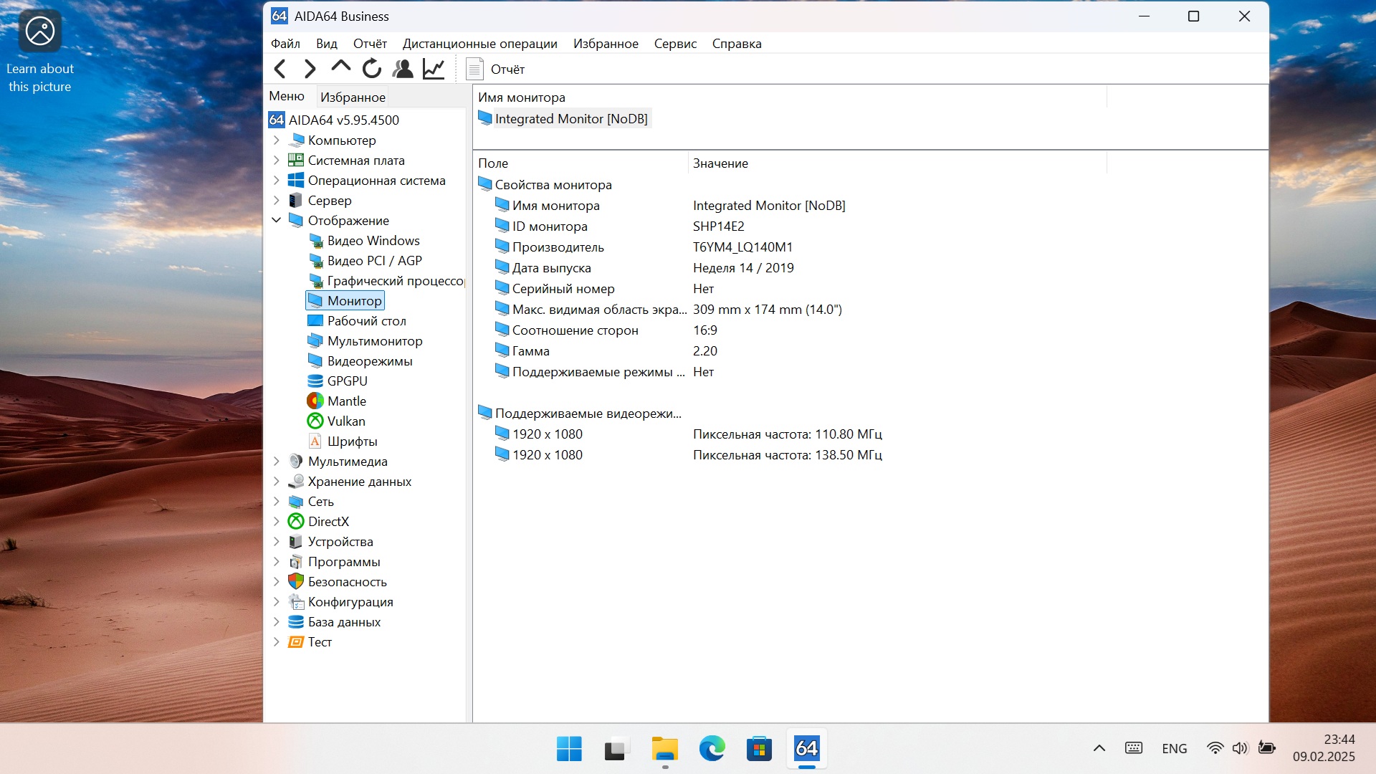This screenshot has height=774, width=1376.
Task: Click the Тест icon in tree
Action: [296, 642]
